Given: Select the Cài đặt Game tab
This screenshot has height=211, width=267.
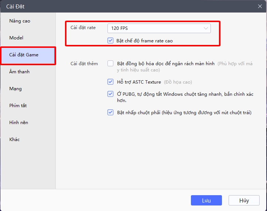Looking at the screenshot, I should click(24, 55).
